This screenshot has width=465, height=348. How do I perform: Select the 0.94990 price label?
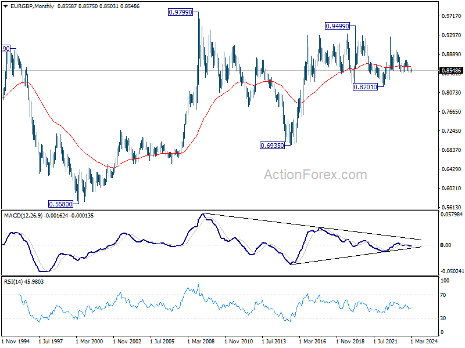point(338,26)
